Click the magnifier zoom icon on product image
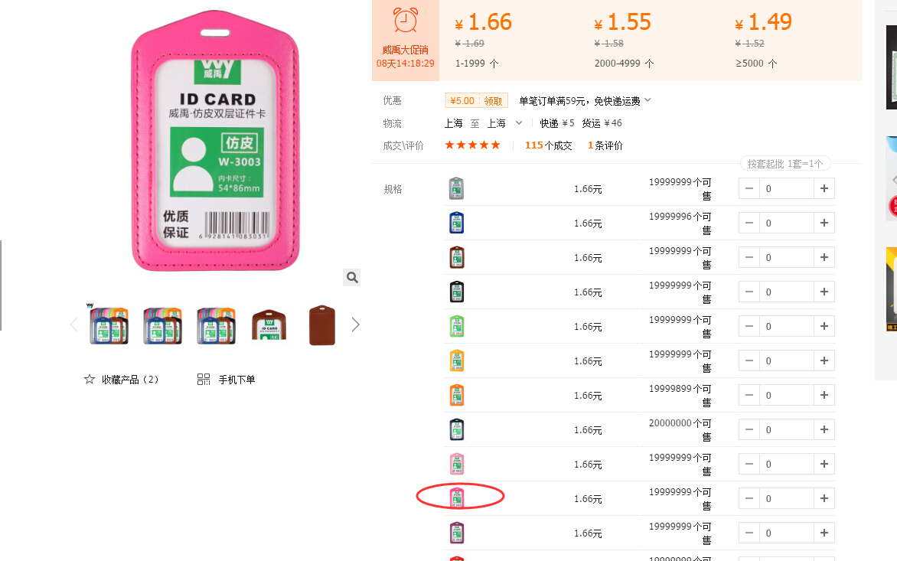 [352, 277]
